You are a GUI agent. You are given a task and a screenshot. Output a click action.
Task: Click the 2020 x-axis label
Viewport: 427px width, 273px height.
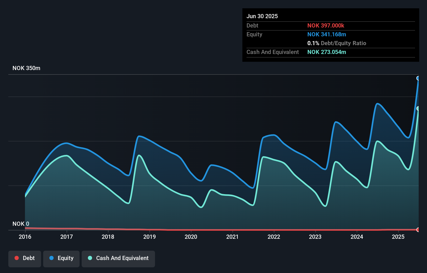click(x=191, y=237)
